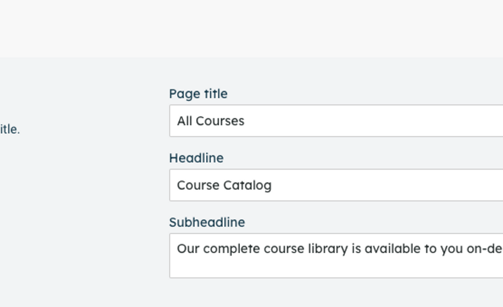Click the word "All" in Page title
This screenshot has width=503, height=307.
point(185,121)
